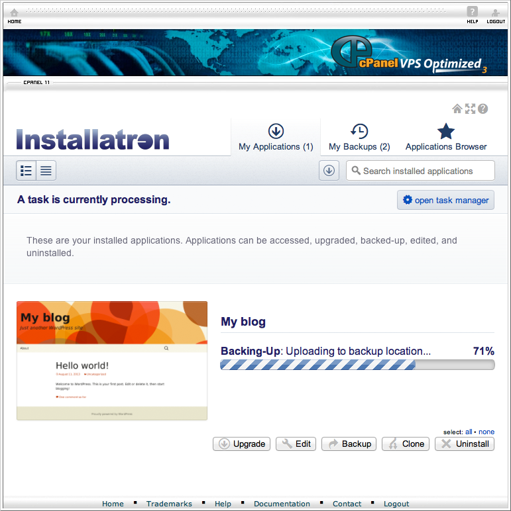Click small gray house icon above tabs
Image resolution: width=511 pixels, height=511 pixels.
point(457,109)
